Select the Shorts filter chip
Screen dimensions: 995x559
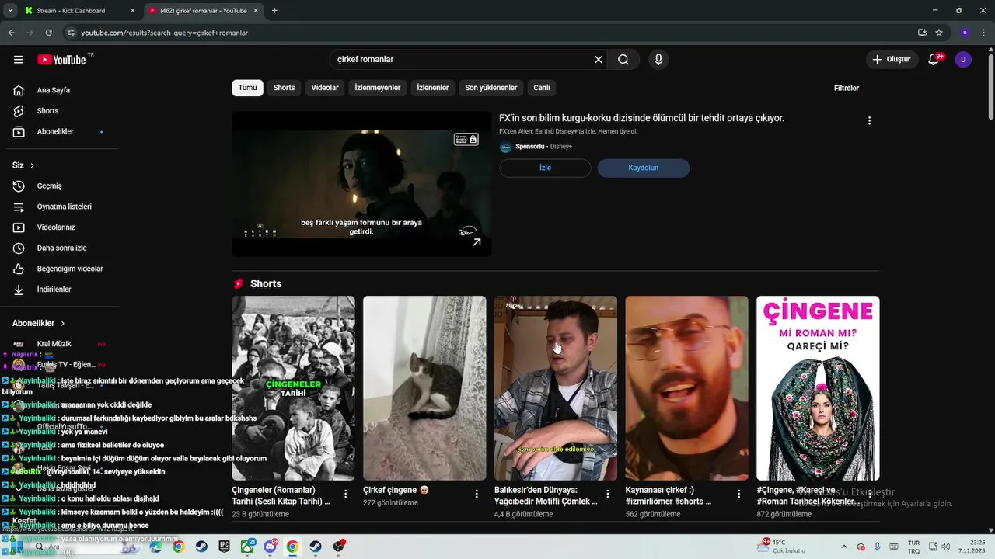pyautogui.click(x=284, y=88)
